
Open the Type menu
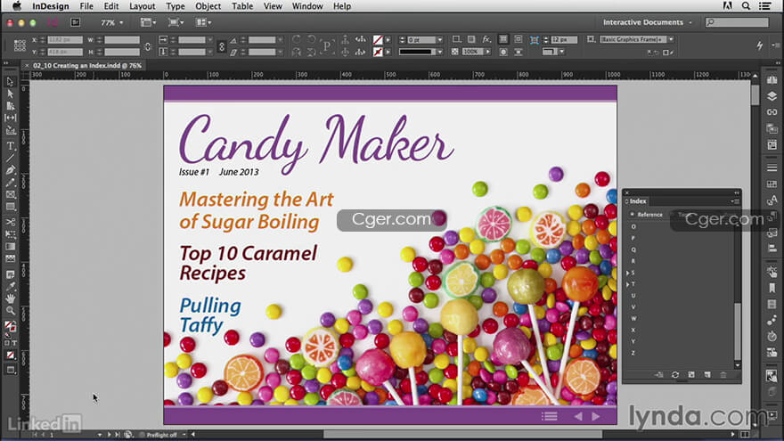point(175,6)
